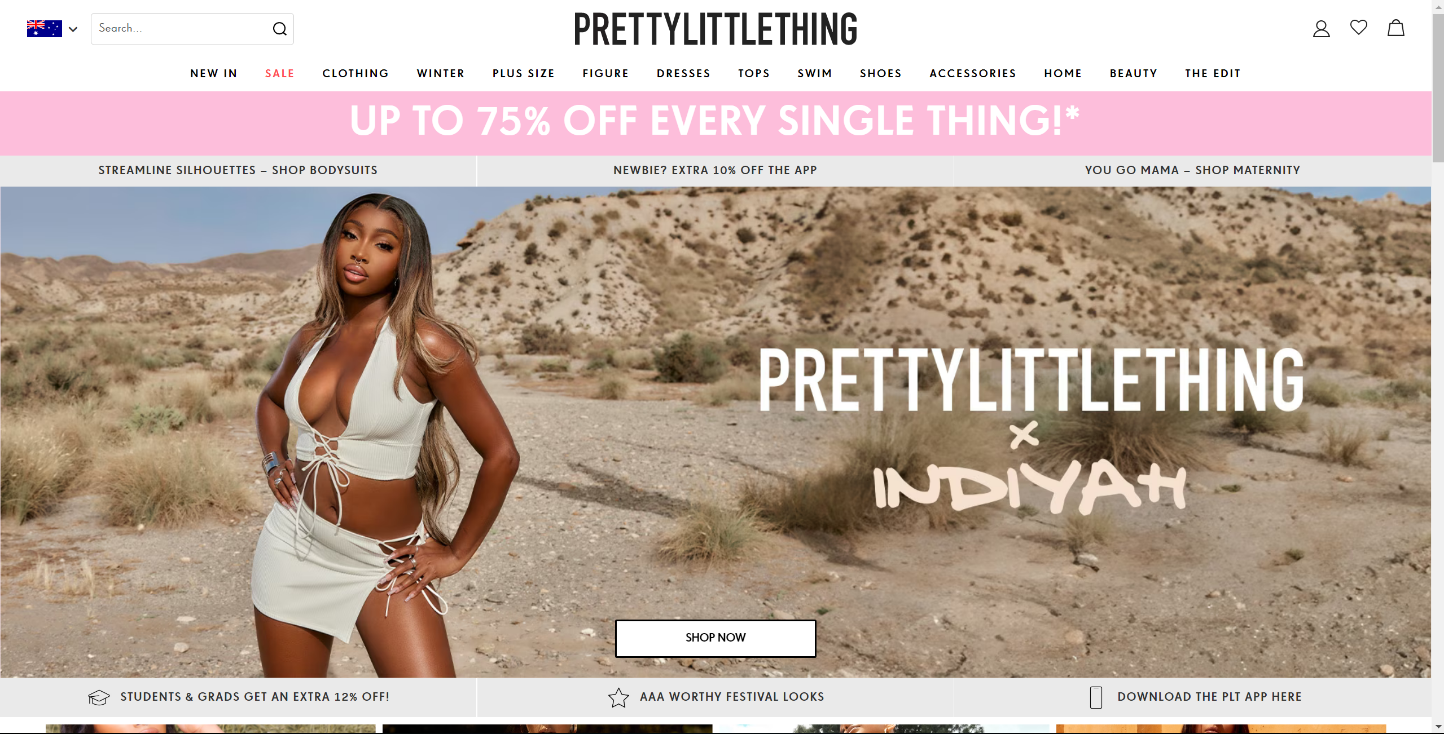Open the shopping bag icon
The height and width of the screenshot is (734, 1444).
tap(1395, 28)
